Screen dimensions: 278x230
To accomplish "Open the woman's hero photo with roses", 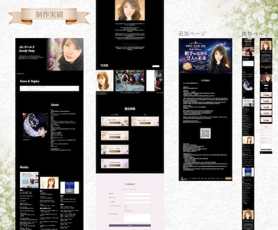I will (65, 54).
